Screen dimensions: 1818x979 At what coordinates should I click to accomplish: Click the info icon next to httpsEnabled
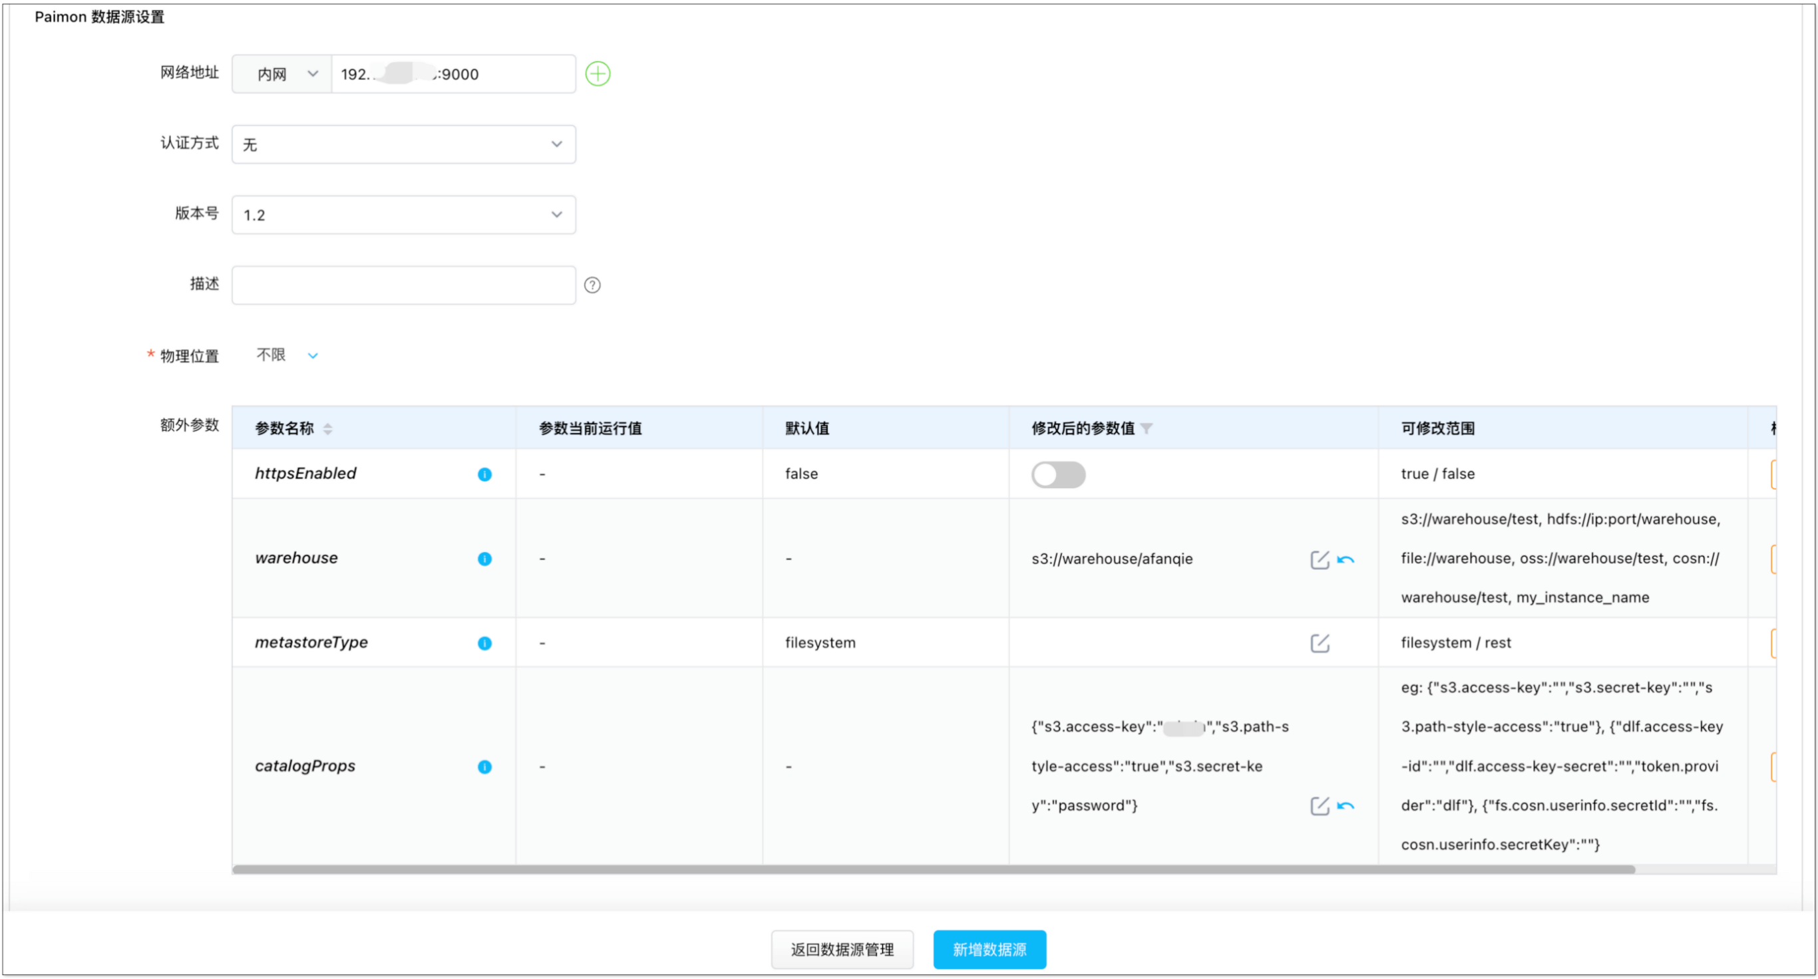pyautogui.click(x=484, y=475)
